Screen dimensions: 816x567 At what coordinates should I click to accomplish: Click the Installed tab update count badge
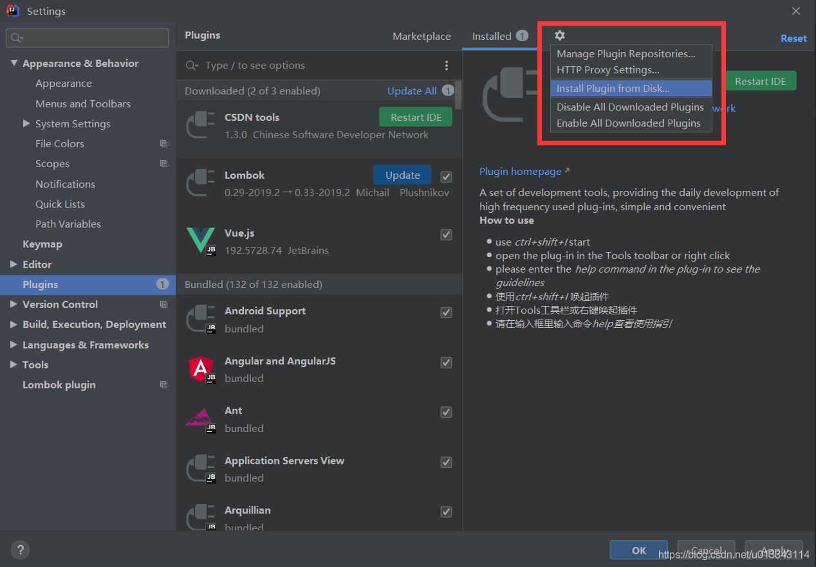522,36
